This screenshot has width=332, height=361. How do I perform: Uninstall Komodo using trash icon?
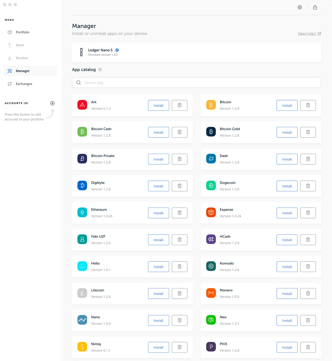pyautogui.click(x=308, y=267)
